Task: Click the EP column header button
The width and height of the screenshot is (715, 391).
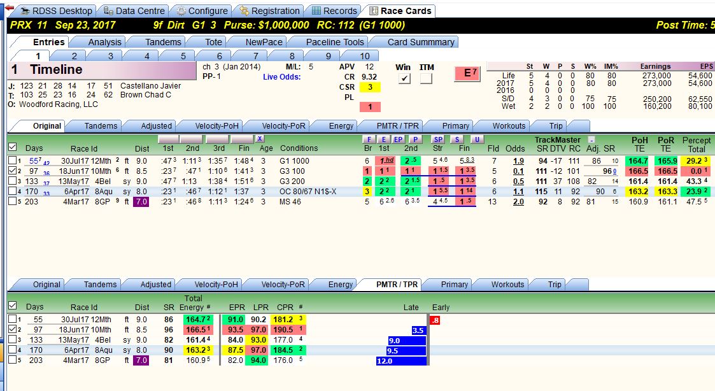Action: coord(398,139)
